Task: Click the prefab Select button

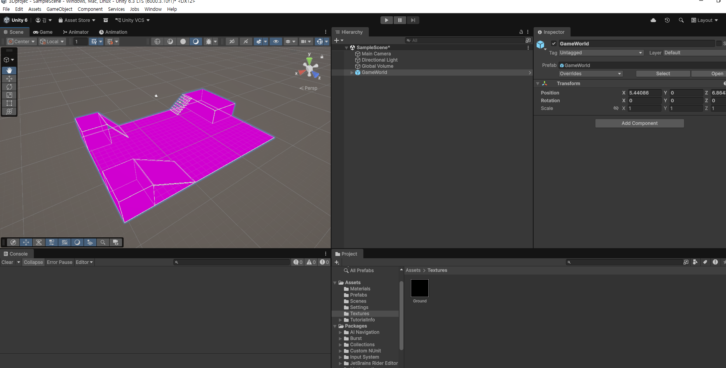Action: coord(663,74)
